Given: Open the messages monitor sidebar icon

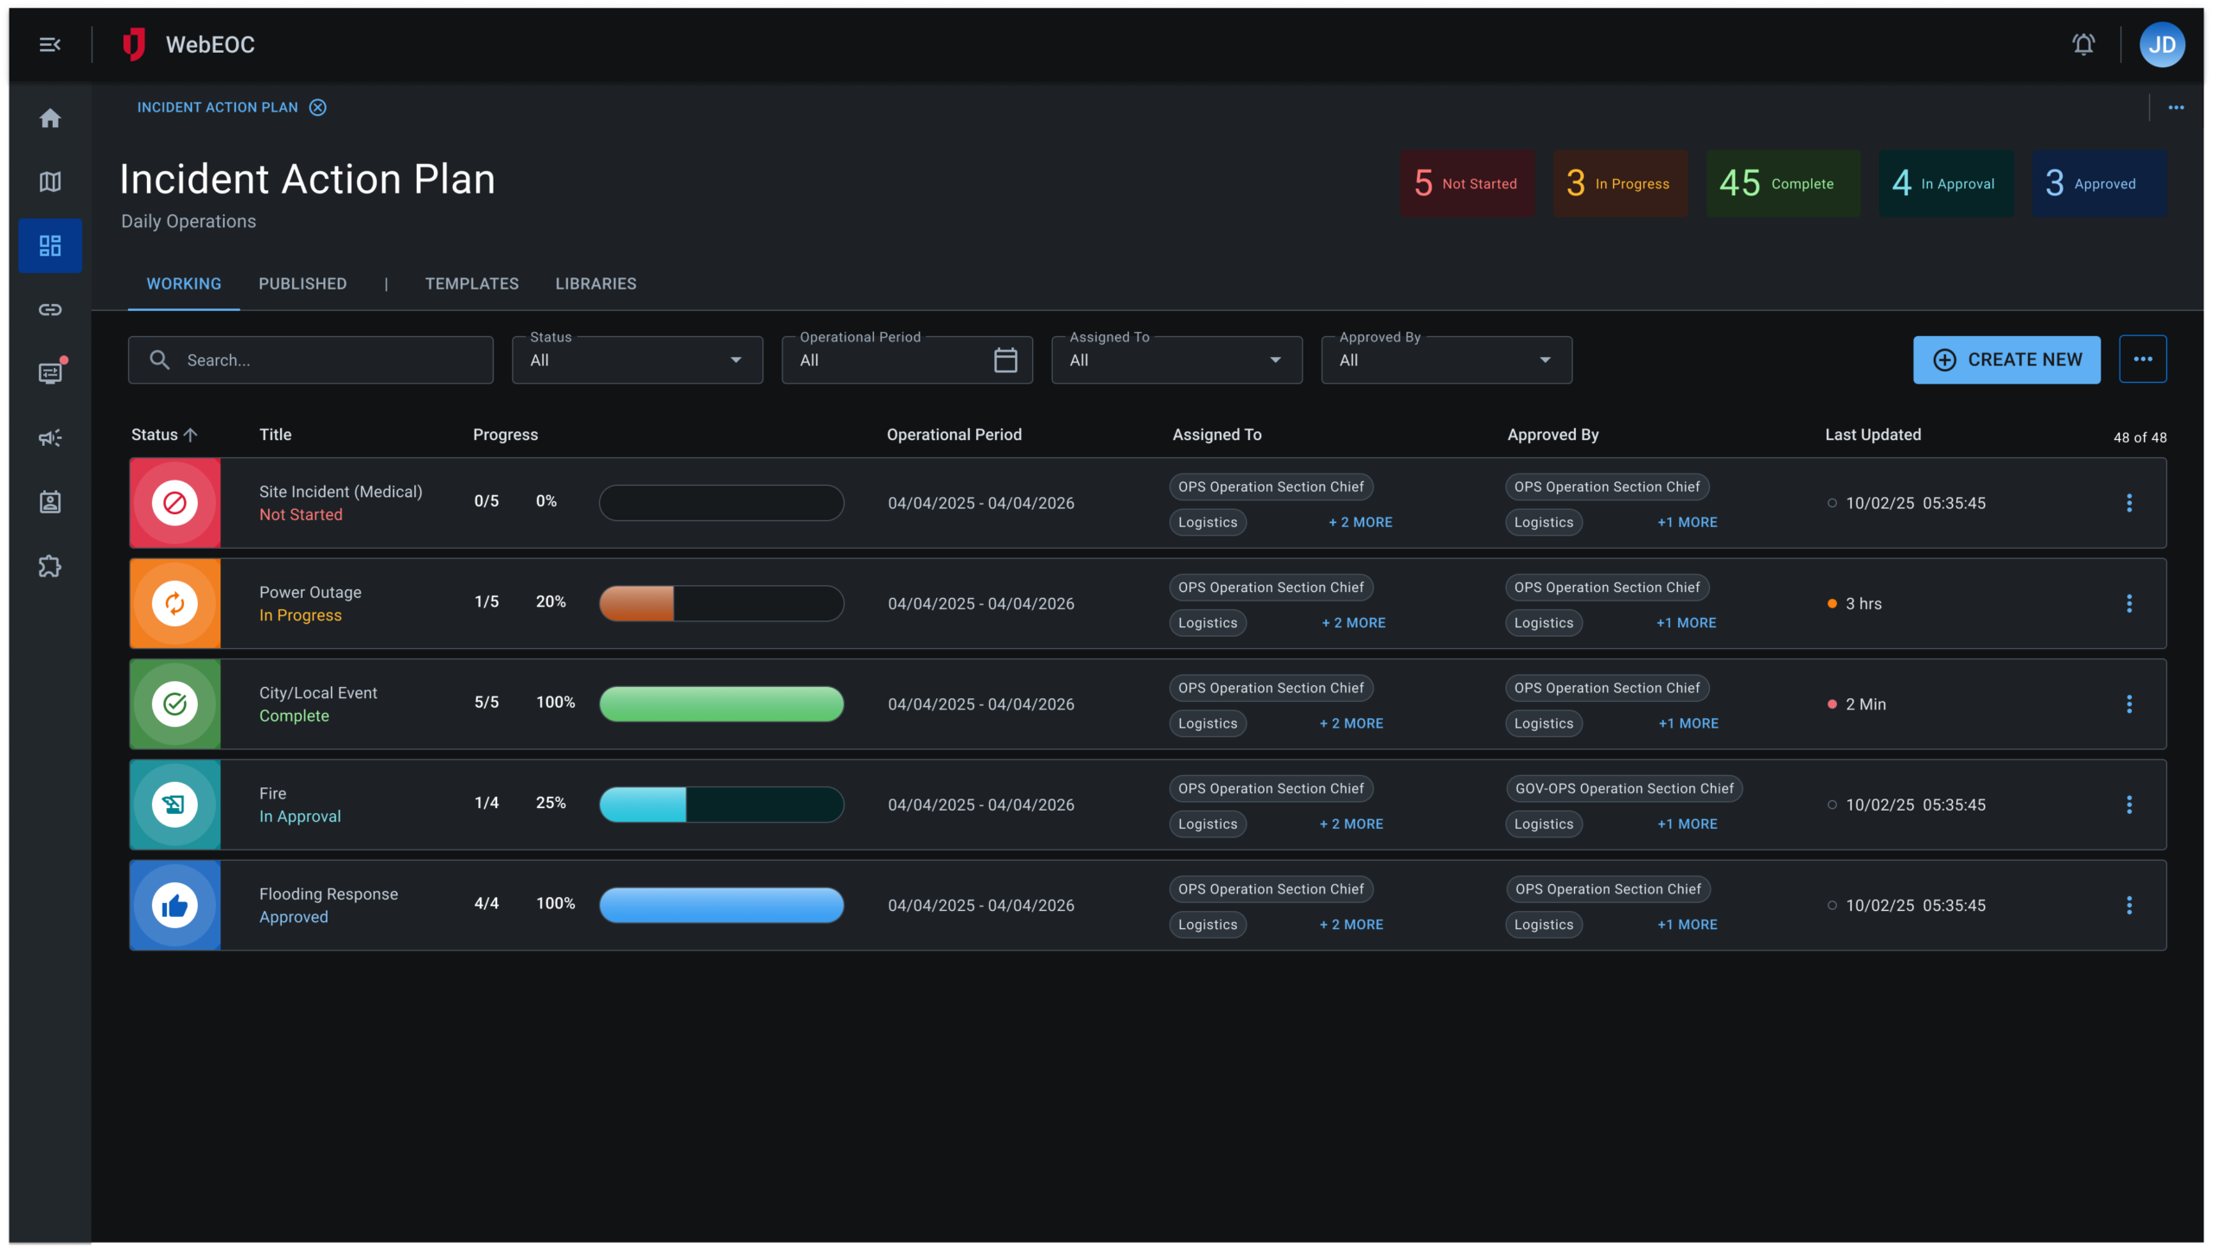Looking at the screenshot, I should (52, 372).
